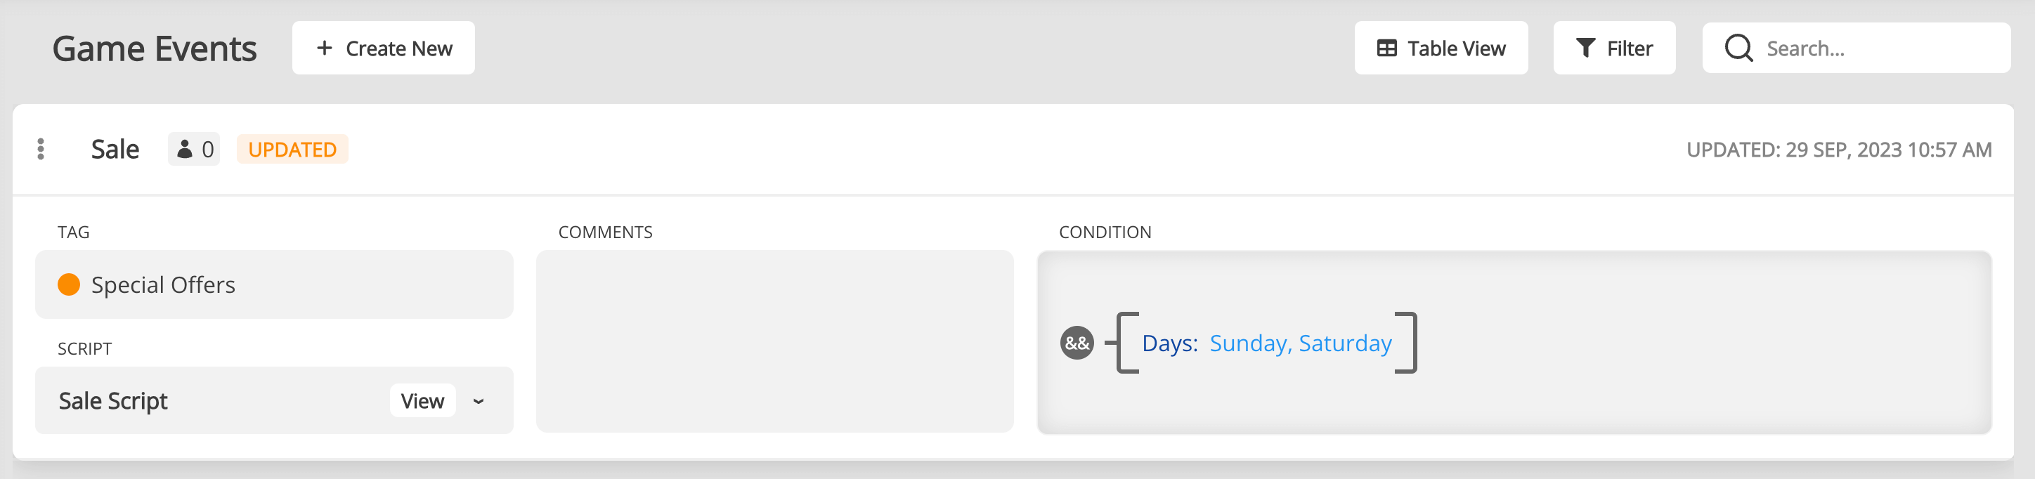Expand the Sale Script dropdown chevron
Screen dimensions: 2035x479
tap(479, 402)
